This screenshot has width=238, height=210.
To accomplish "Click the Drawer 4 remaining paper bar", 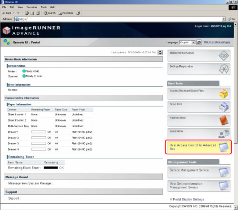I will point(39,149).
